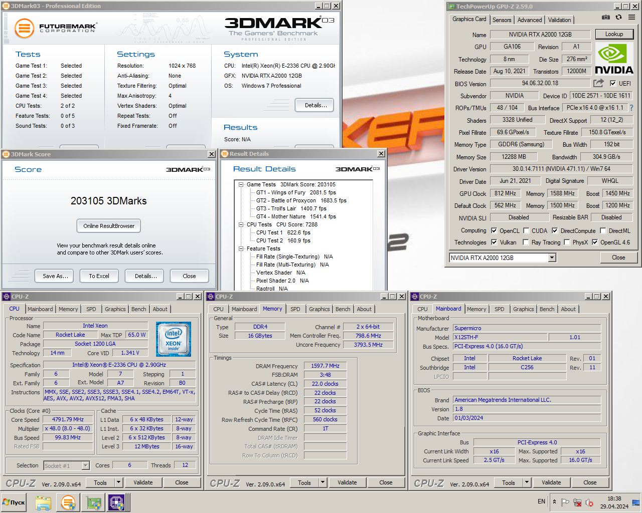642x513 pixels.
Task: Click the Online ResultBrowser button
Action: click(x=109, y=226)
